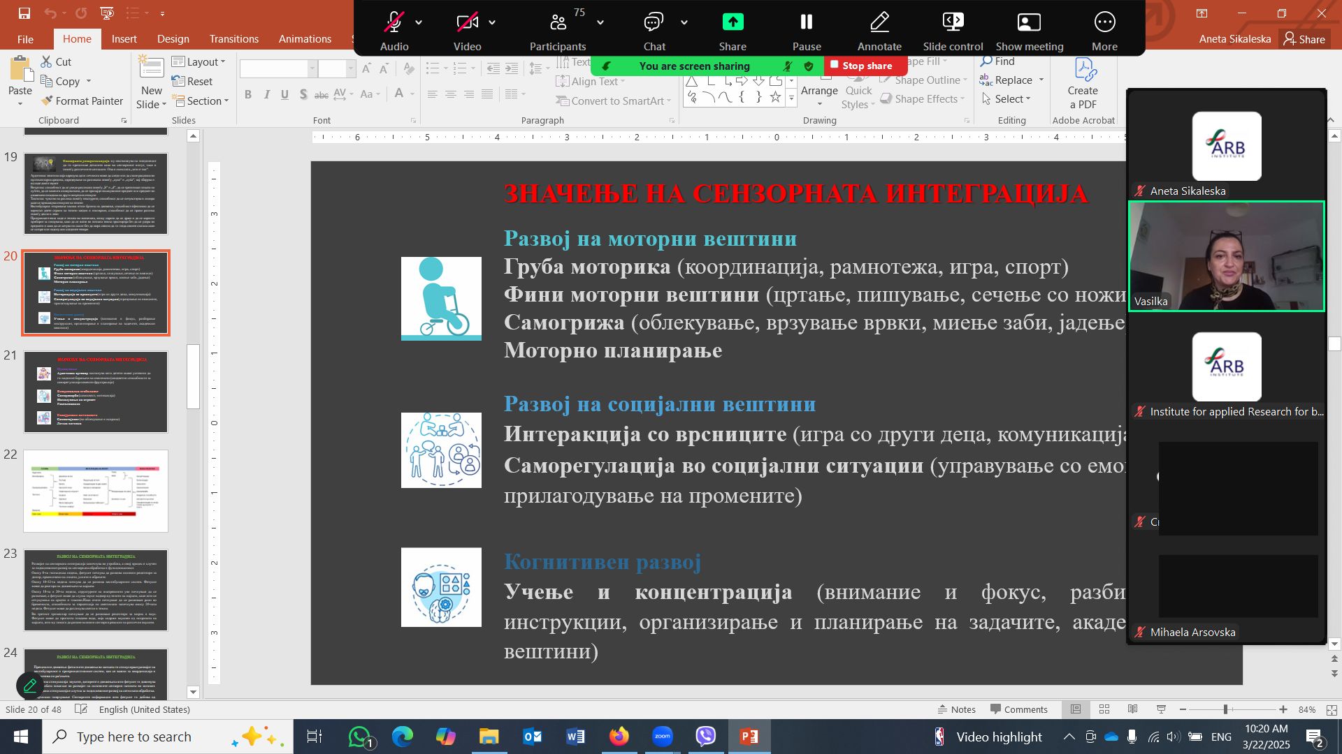Click the green Share screen icon
This screenshot has height=754, width=1342.
tap(733, 22)
